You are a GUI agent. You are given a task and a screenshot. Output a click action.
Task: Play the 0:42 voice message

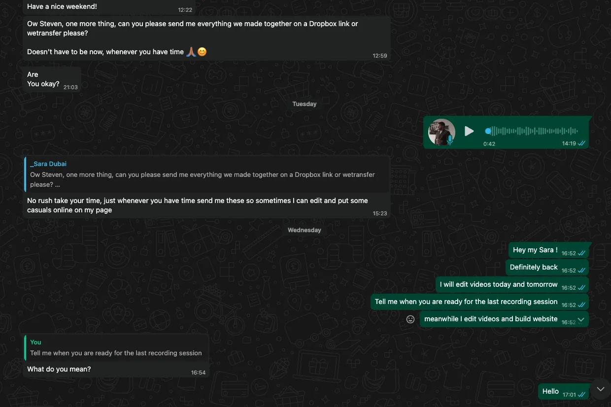[469, 131]
